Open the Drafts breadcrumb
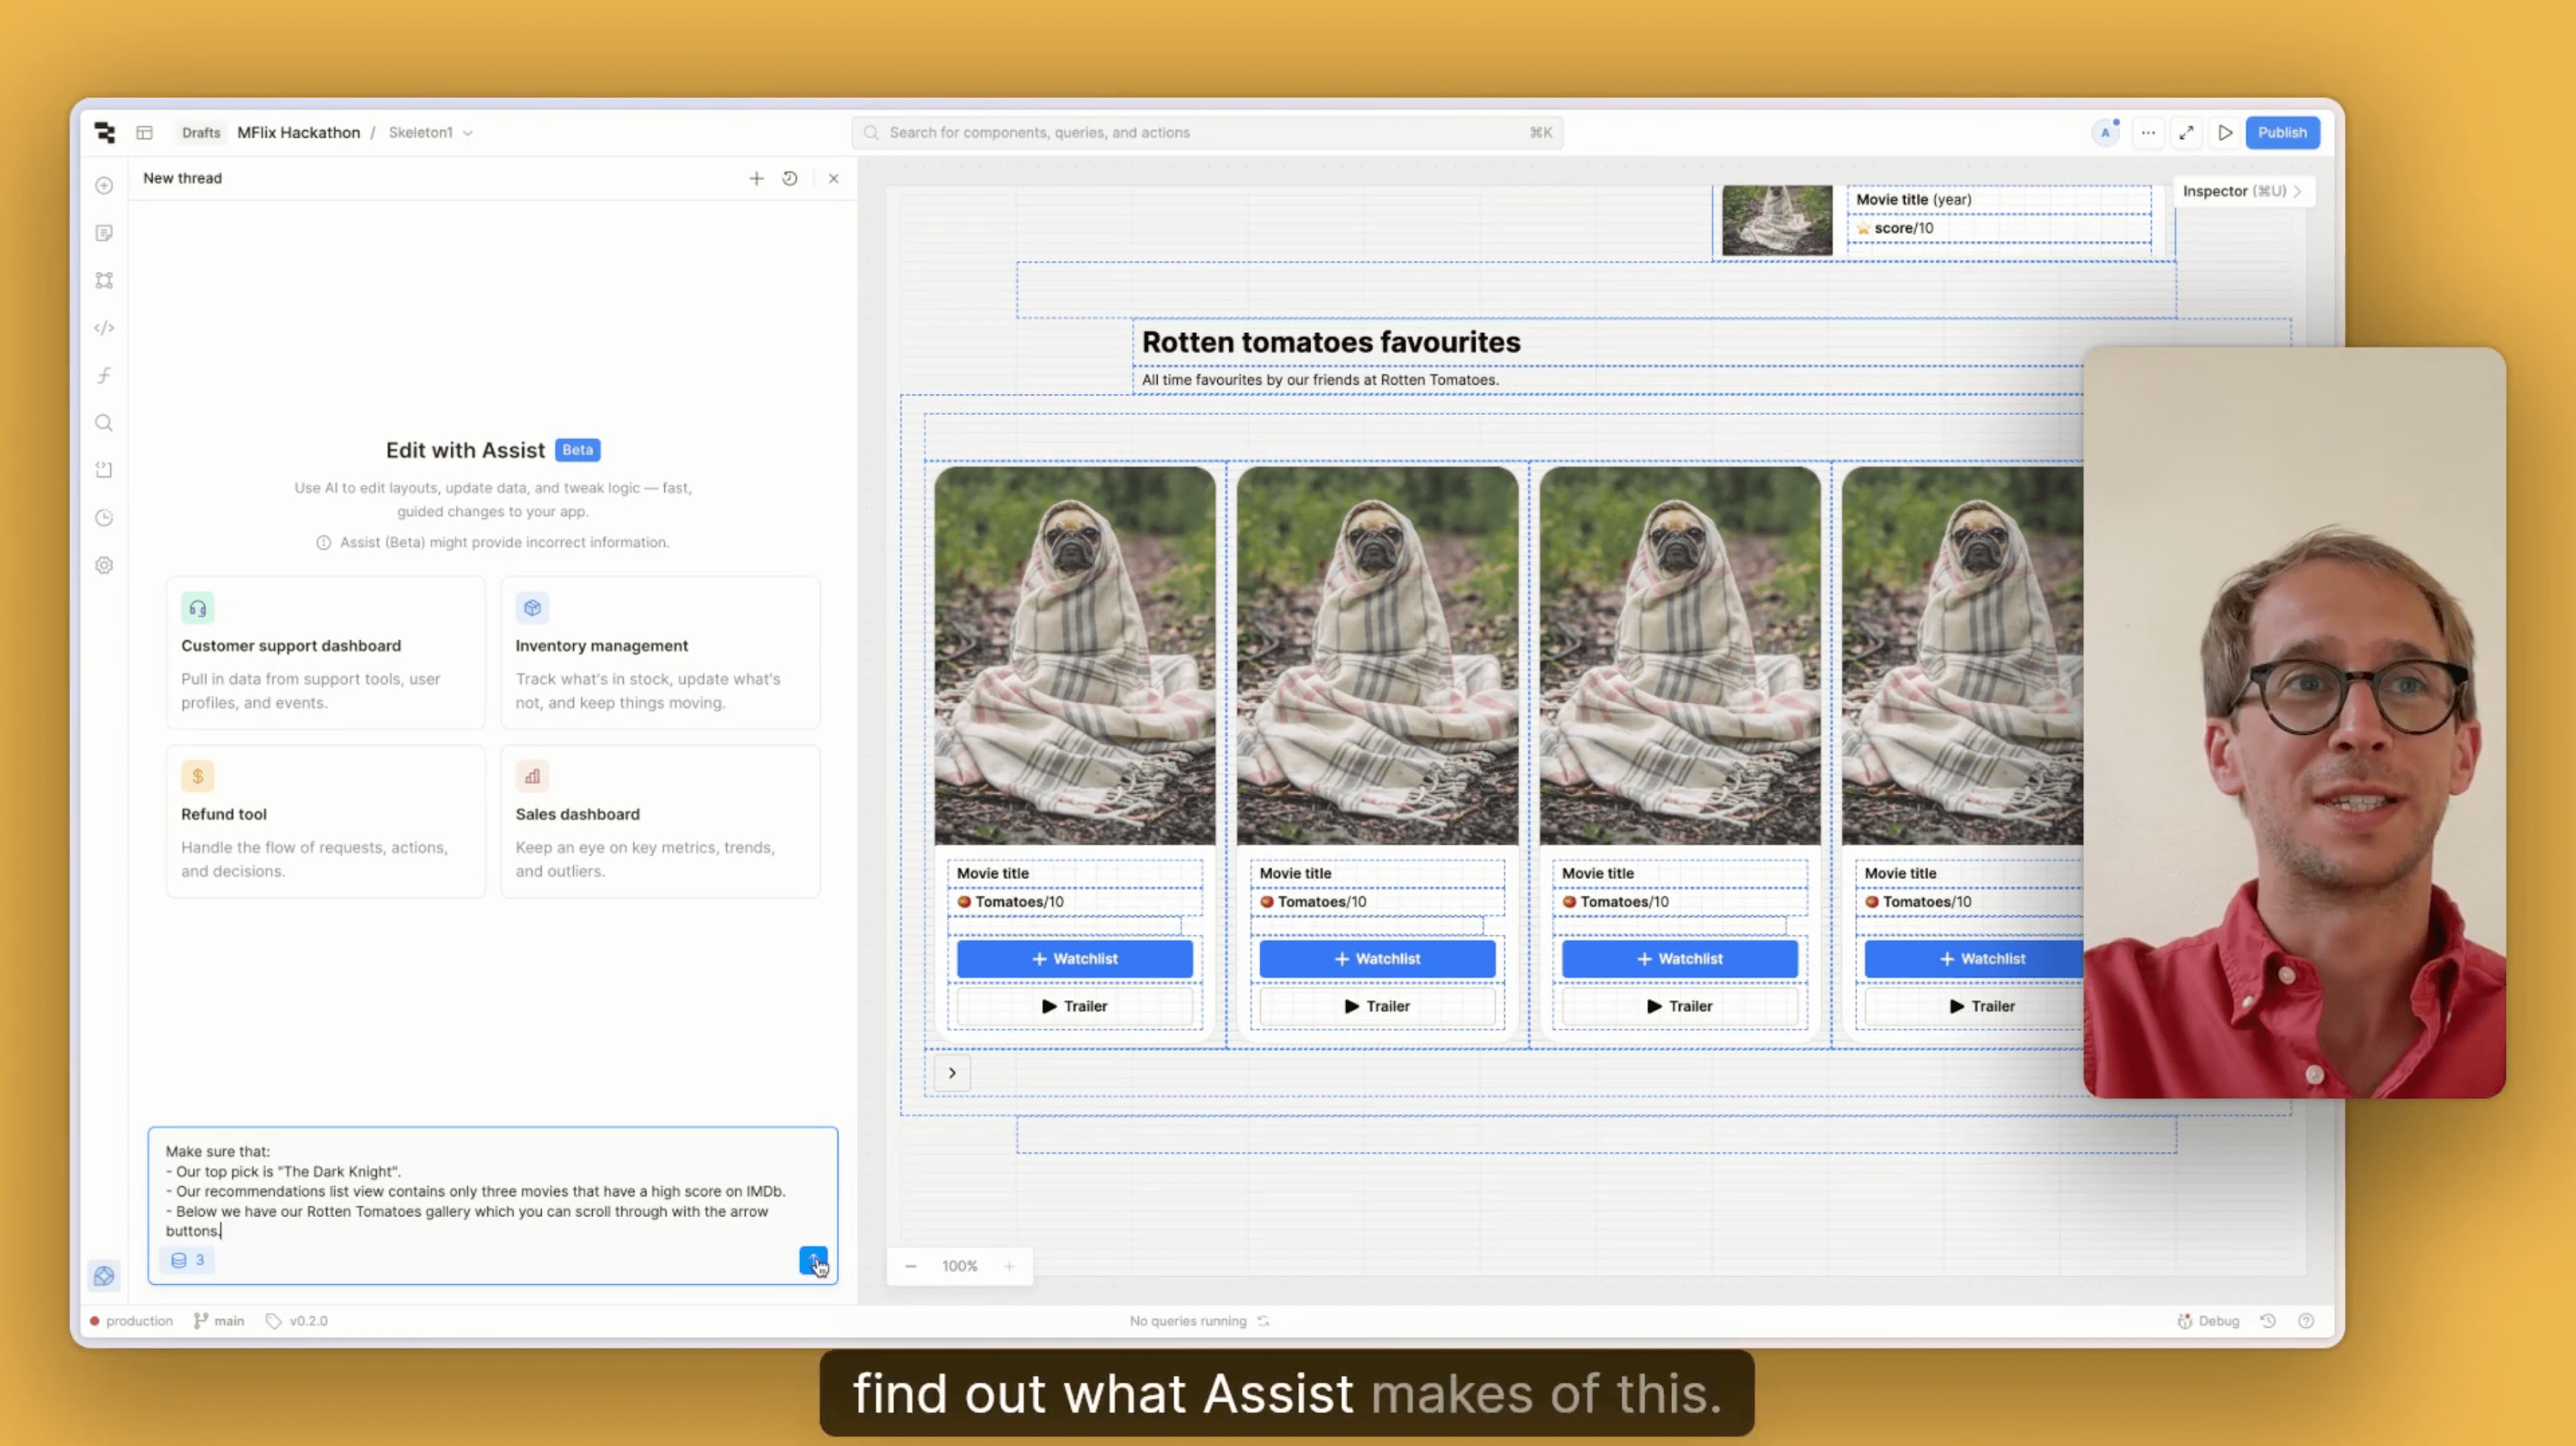The height and width of the screenshot is (1446, 2576). coord(201,132)
